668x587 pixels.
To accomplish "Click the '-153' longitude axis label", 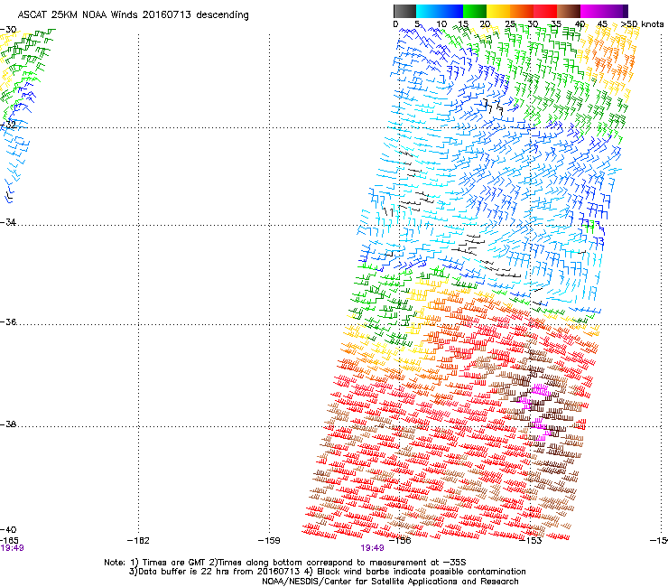I will click(531, 540).
